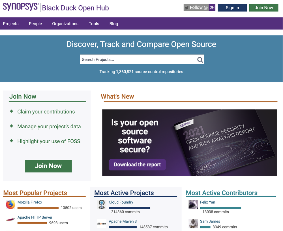Open the Mozilla Firefox project link
This screenshot has height=231, width=283.
click(x=30, y=202)
